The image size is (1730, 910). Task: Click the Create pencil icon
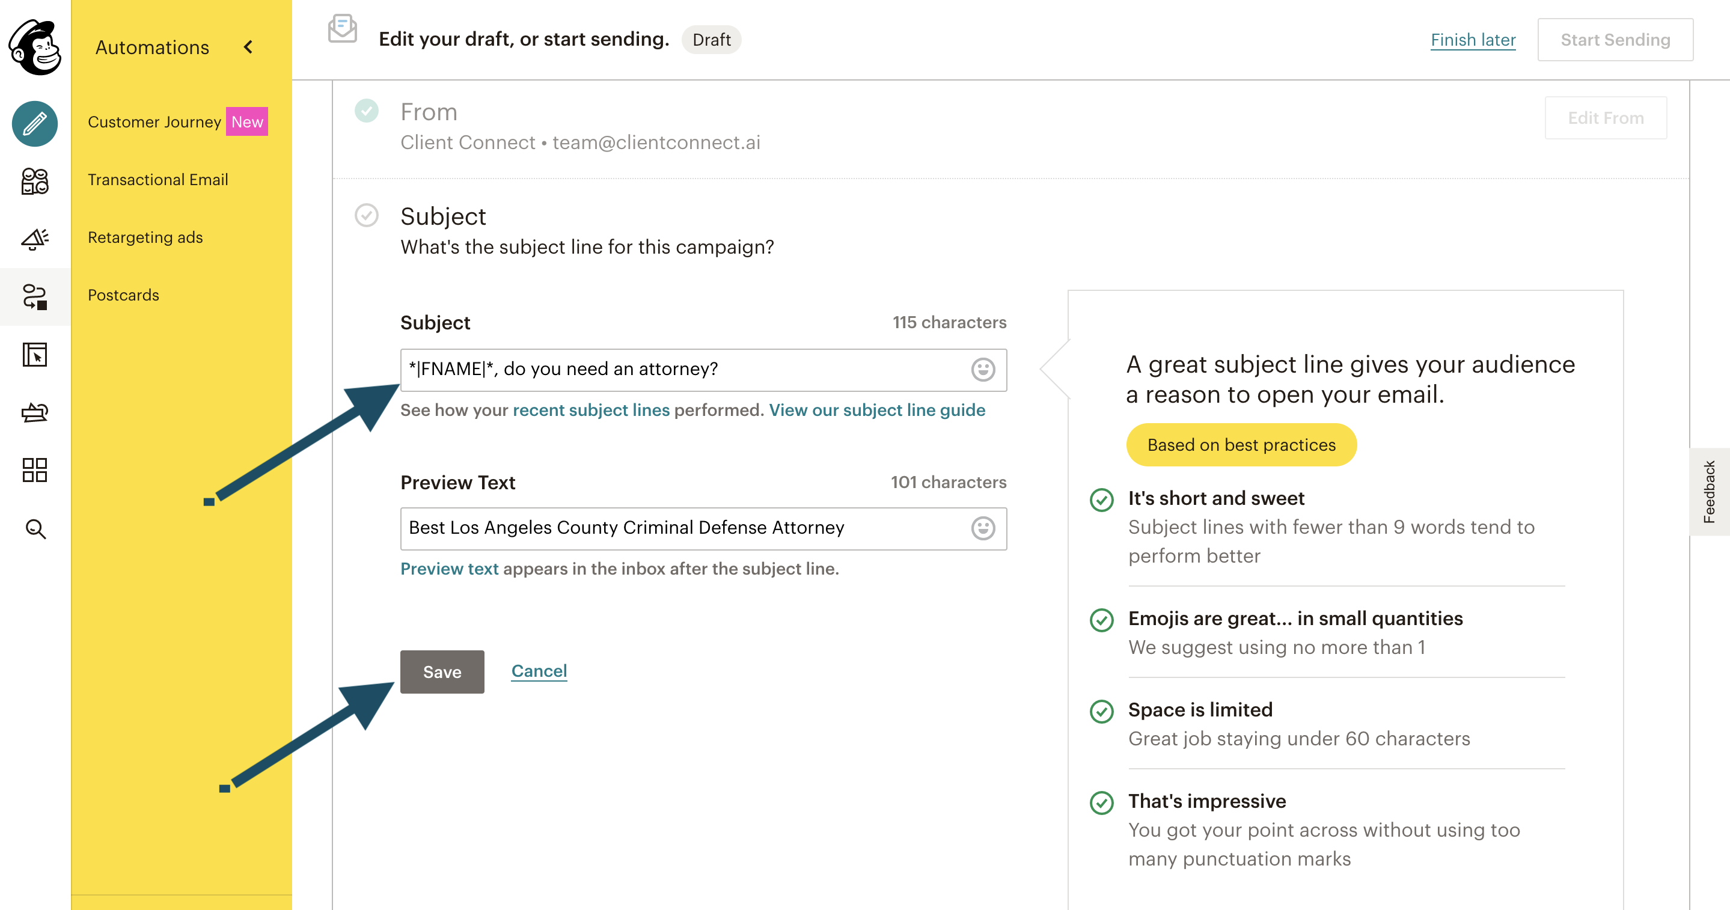coord(35,124)
